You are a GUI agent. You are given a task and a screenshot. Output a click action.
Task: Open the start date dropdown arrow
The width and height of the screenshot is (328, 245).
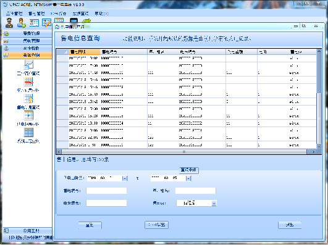pos(125,178)
